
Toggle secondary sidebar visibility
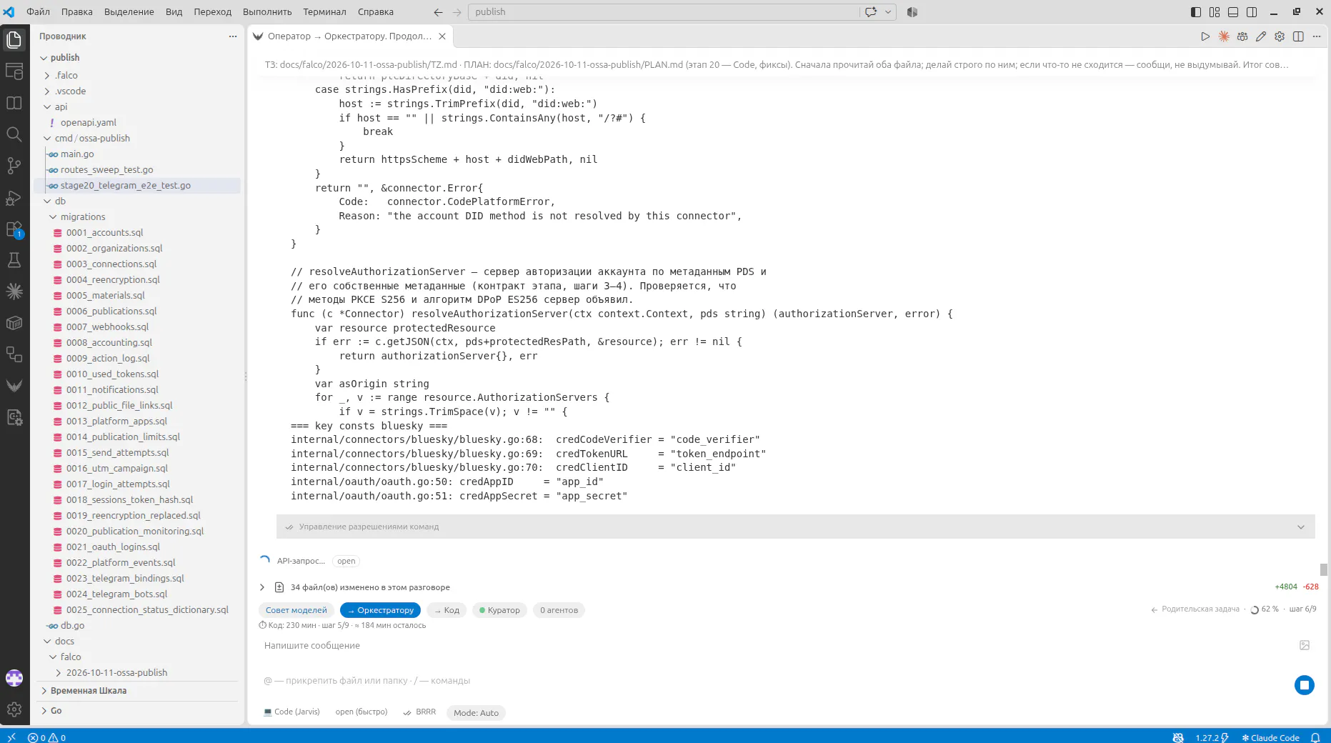[x=1252, y=12]
